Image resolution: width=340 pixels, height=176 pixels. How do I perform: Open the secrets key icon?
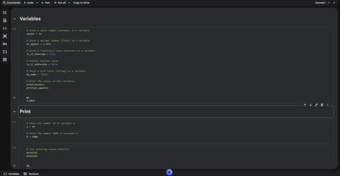[5, 44]
